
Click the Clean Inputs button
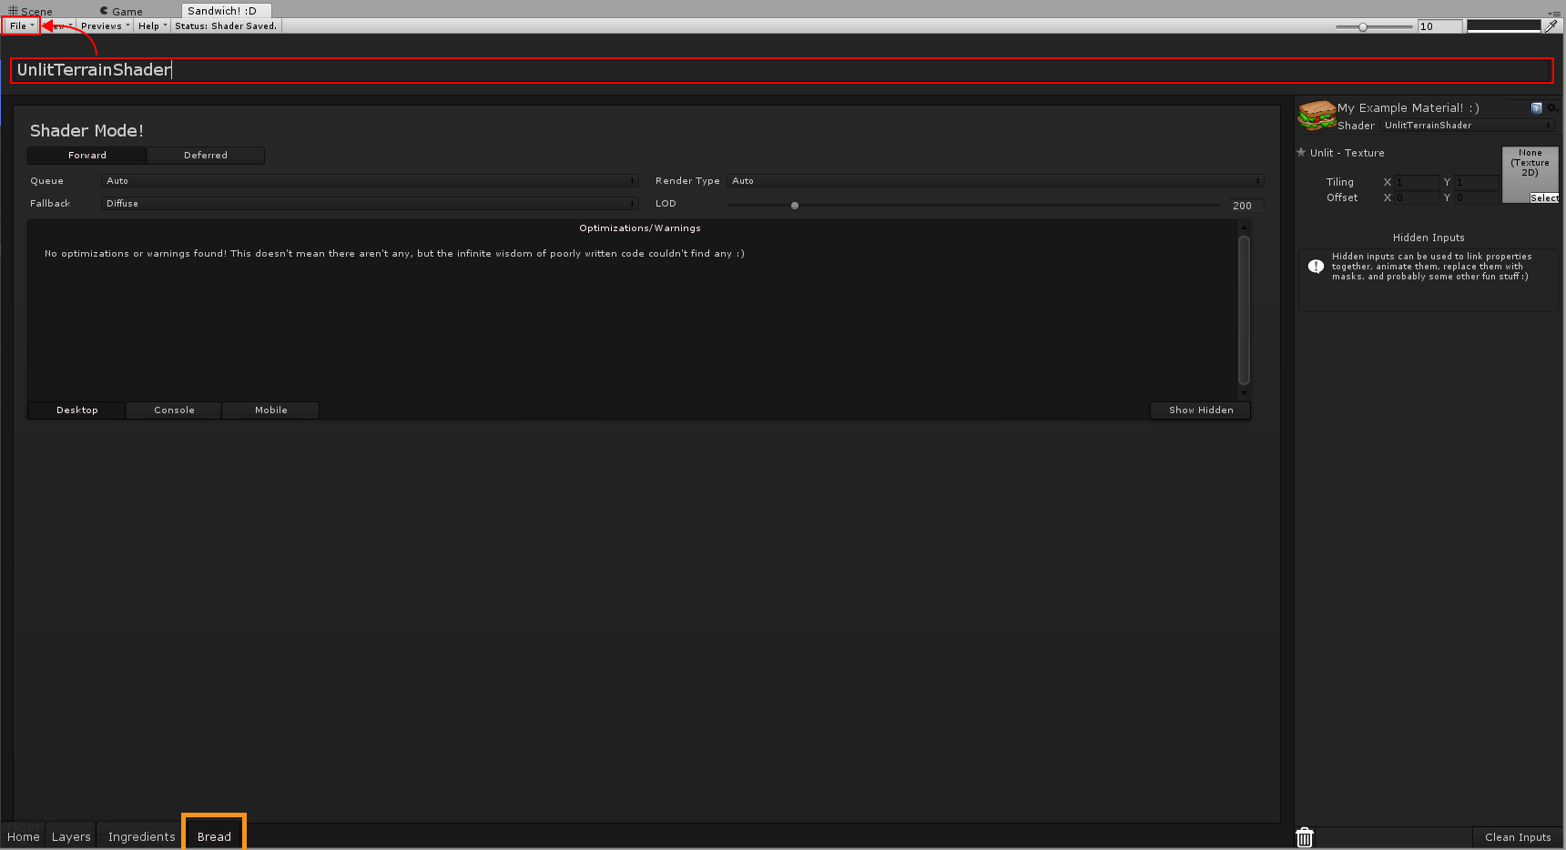pos(1518,837)
